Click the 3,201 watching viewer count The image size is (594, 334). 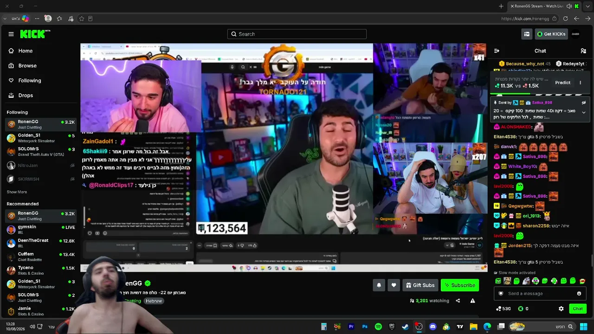[429, 301]
